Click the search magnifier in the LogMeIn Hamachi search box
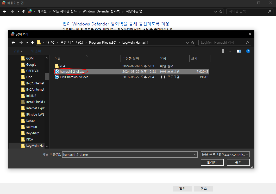The image size is (276, 194). [247, 43]
